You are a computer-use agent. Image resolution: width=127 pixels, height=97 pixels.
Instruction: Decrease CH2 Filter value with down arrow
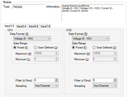[x=115, y=81]
